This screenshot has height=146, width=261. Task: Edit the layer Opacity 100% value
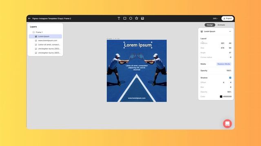229,71
